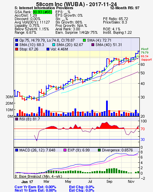Click the price axis label 50
This screenshot has width=153, height=192.
pos(142,73)
